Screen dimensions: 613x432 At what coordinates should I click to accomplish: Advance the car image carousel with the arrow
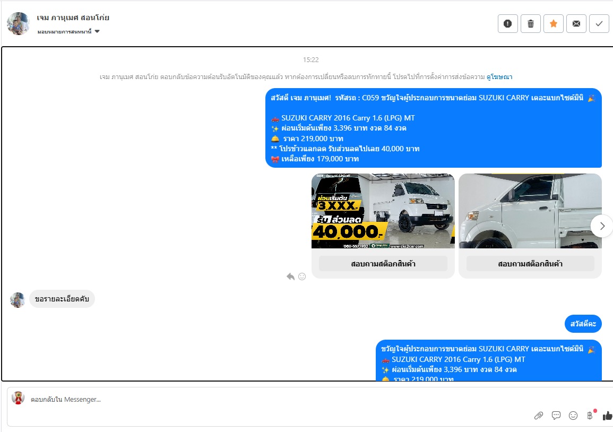point(602,226)
